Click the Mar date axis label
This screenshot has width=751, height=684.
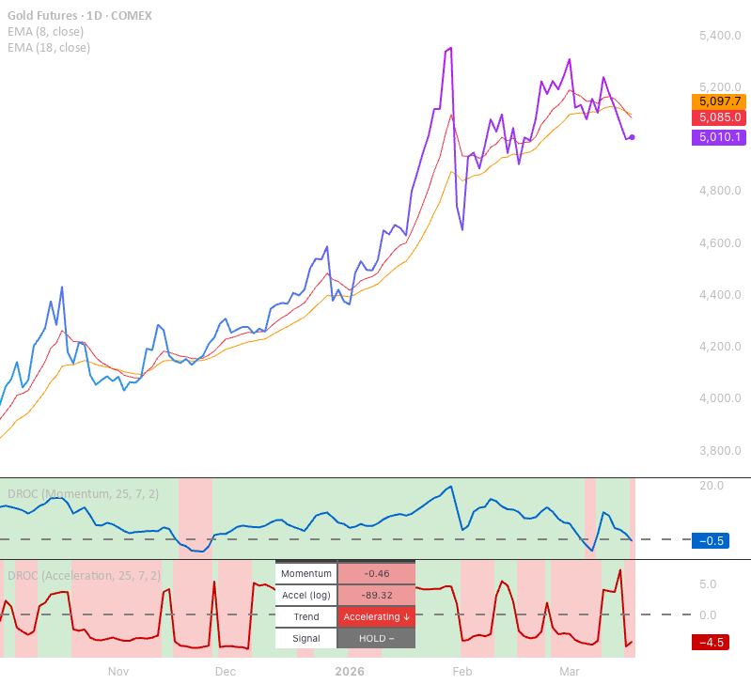[570, 672]
